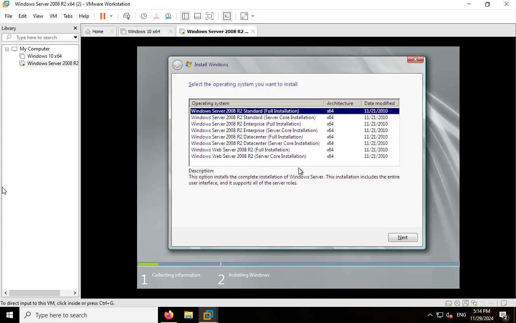Select My Computer in the library
This screenshot has width=516, height=323.
point(35,49)
